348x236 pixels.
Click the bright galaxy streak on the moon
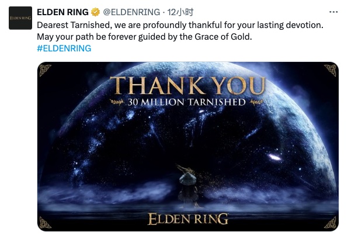275,157
